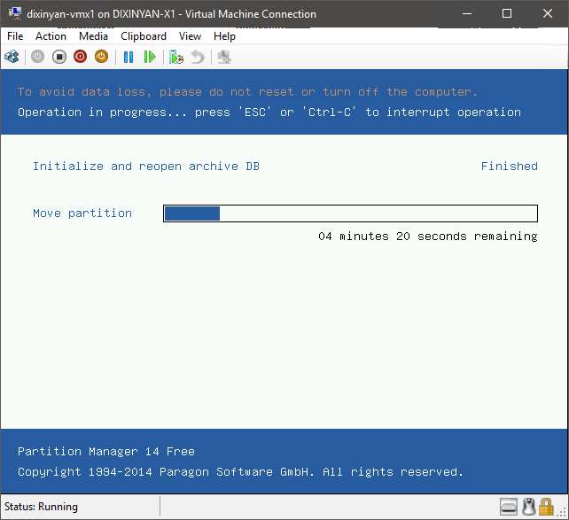This screenshot has width=569, height=520.
Task: Click the Virtual Machine Connection title bar icon
Action: click(15, 13)
